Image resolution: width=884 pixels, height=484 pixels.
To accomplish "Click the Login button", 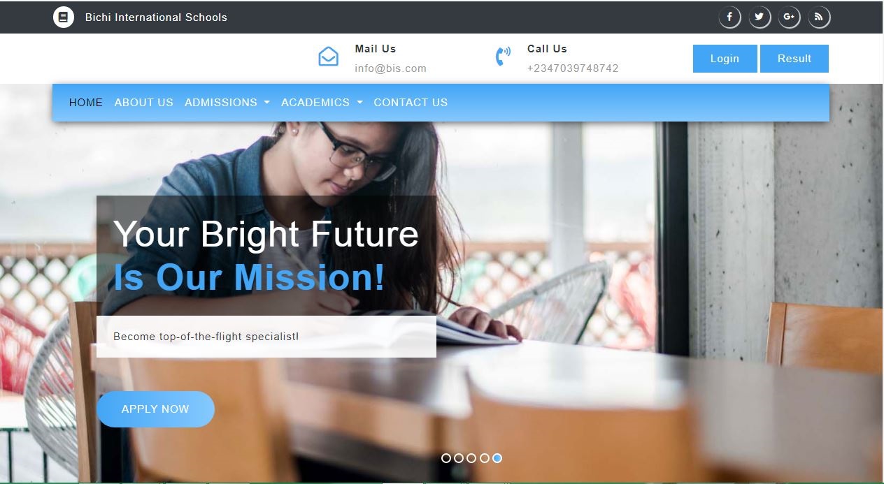I will pos(725,59).
